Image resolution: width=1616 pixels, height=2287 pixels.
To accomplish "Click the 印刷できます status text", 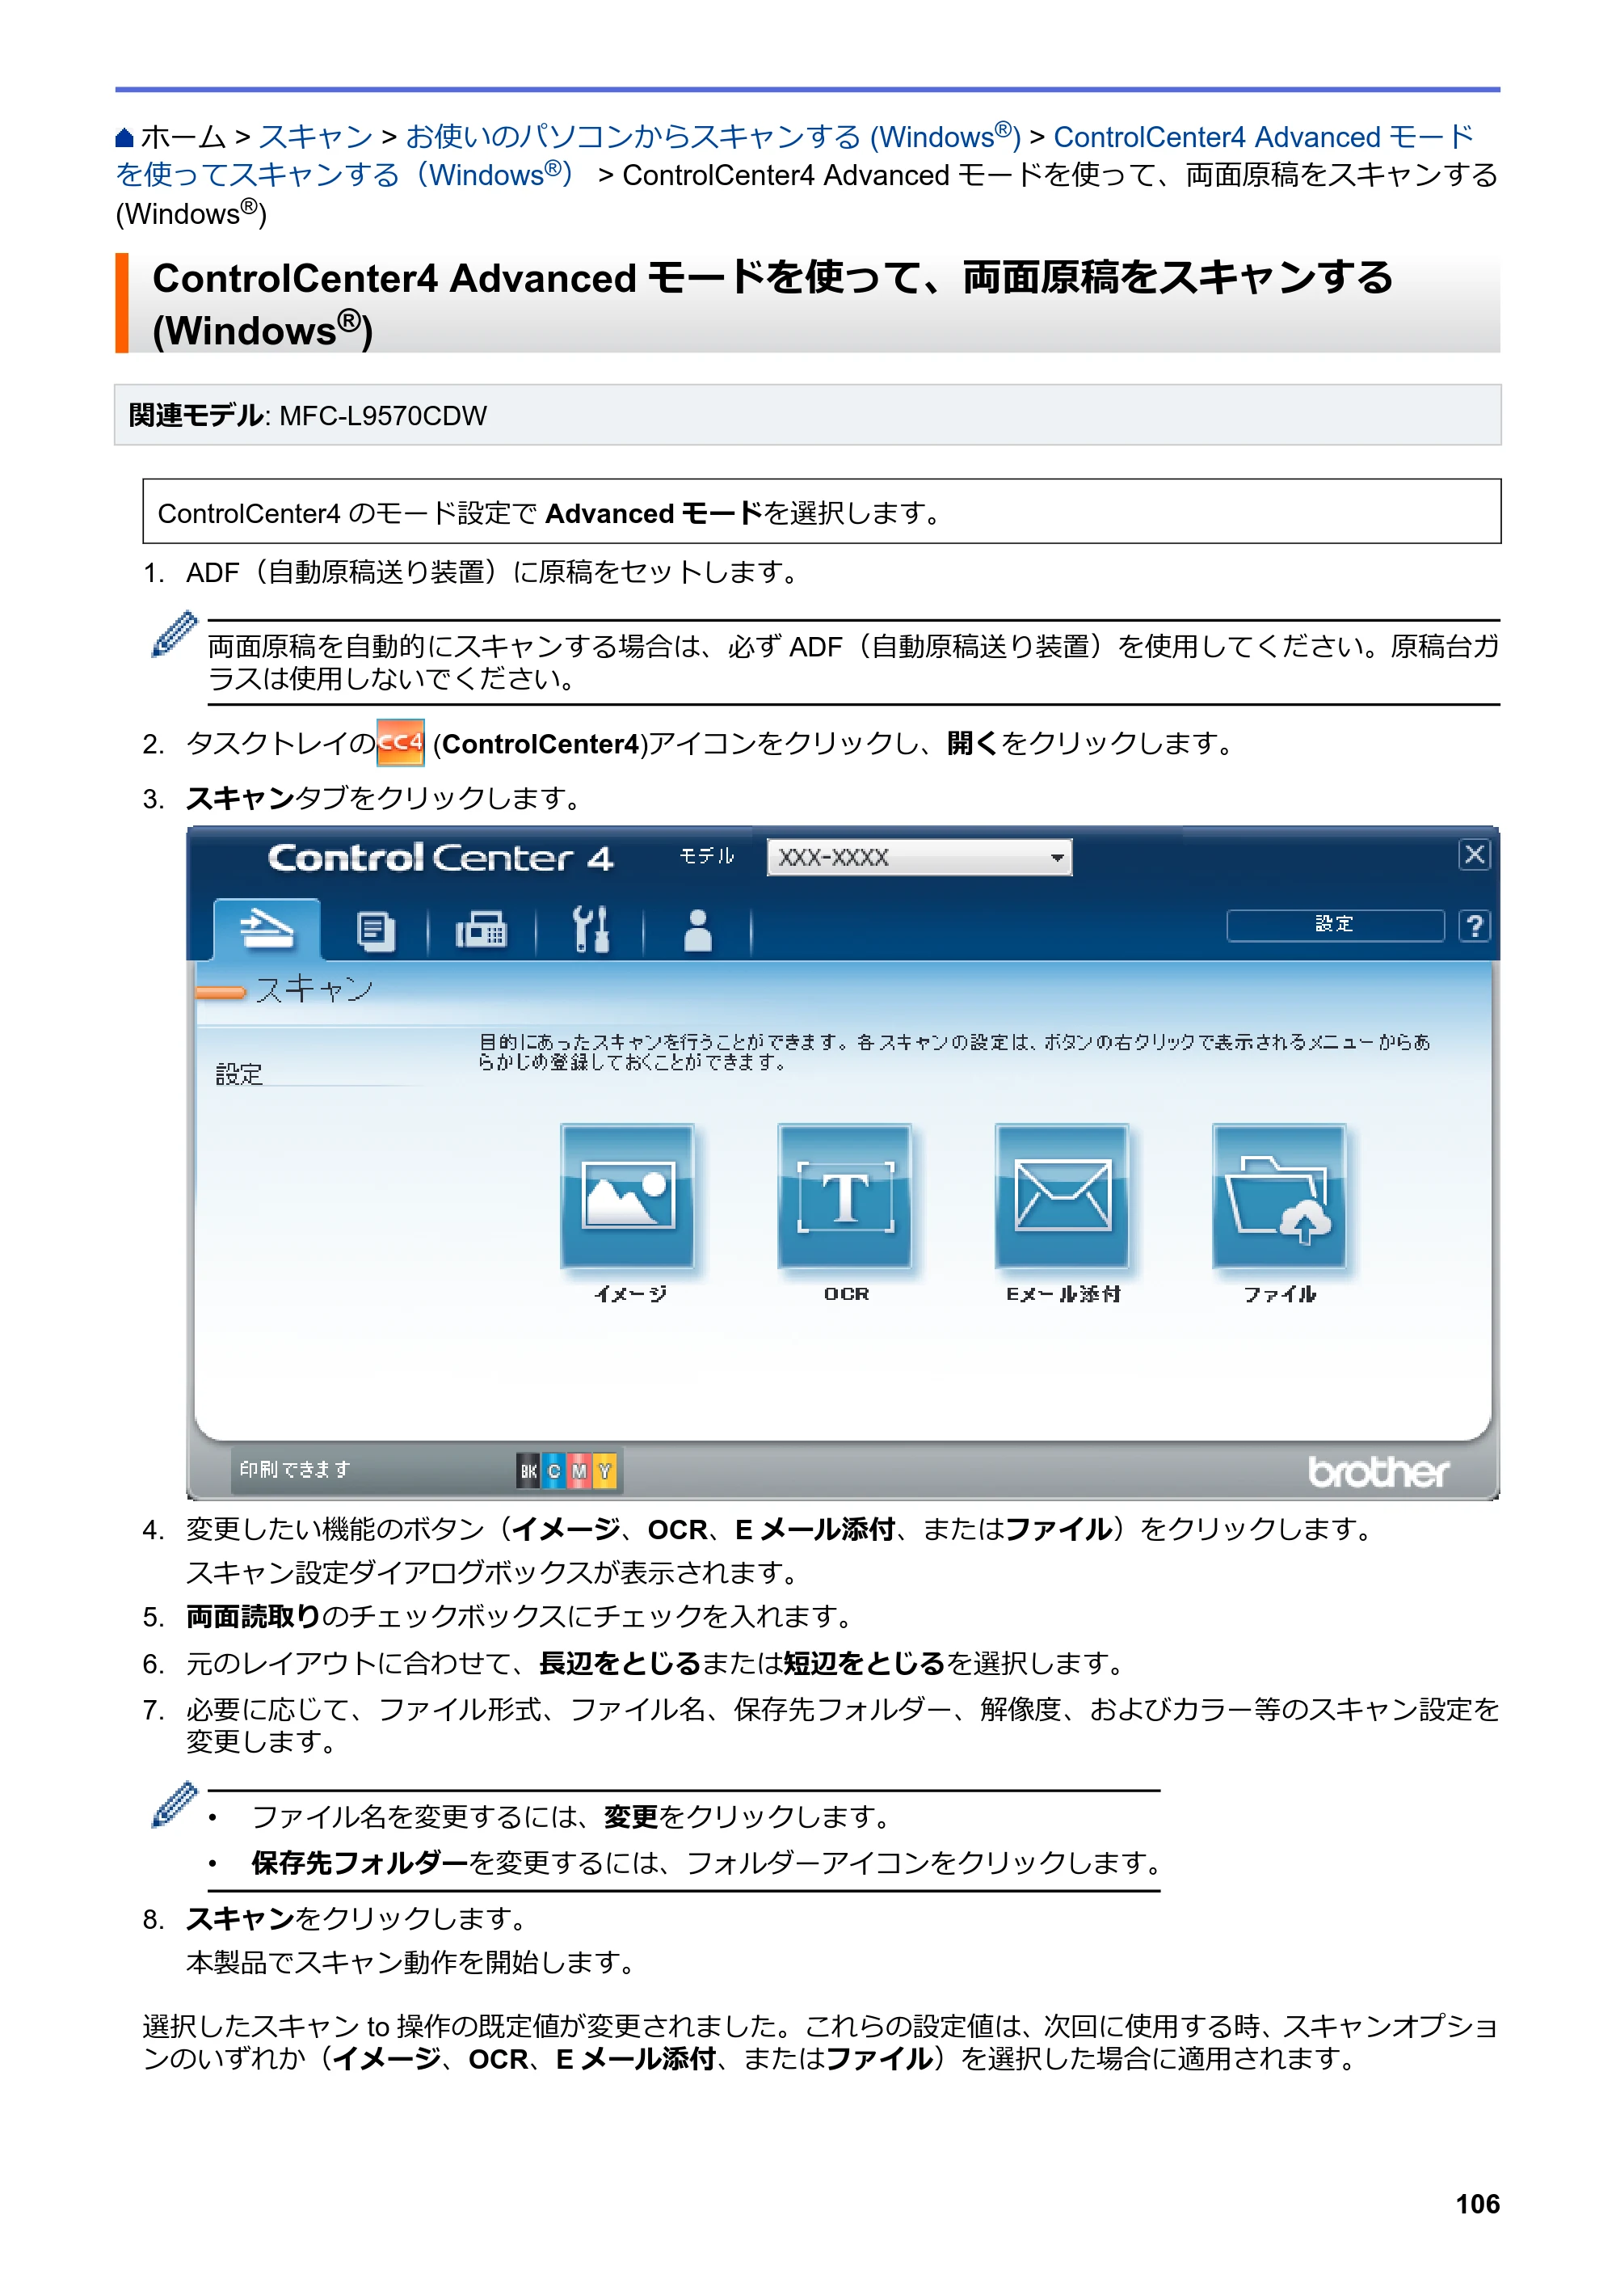I will [x=295, y=1469].
